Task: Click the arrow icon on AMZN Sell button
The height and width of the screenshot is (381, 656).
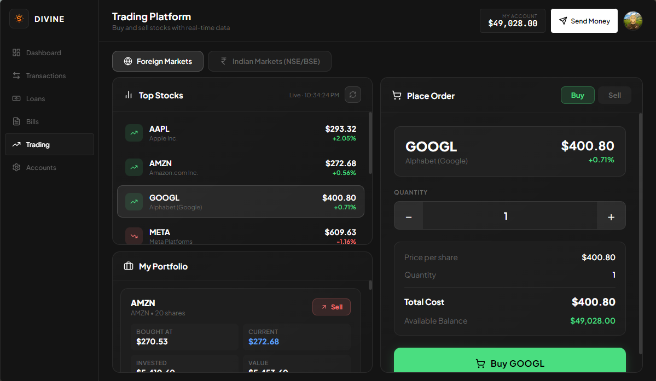Action: [x=324, y=307]
